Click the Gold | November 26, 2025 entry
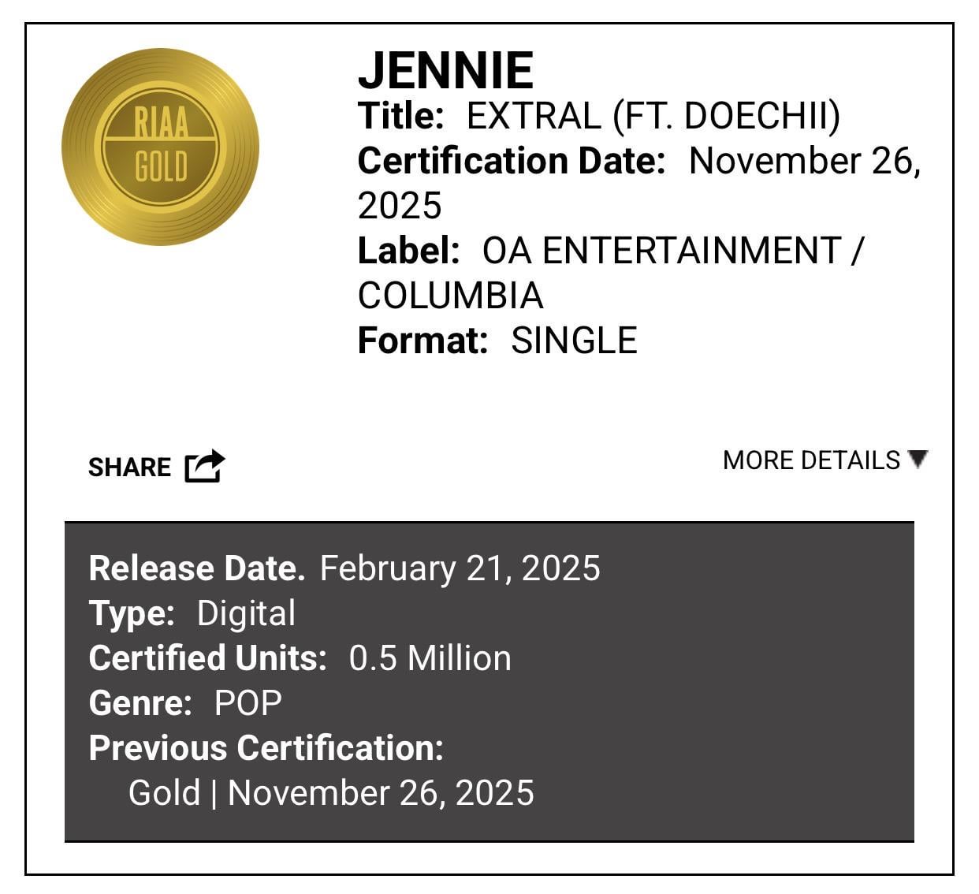The height and width of the screenshot is (894, 979). click(331, 793)
